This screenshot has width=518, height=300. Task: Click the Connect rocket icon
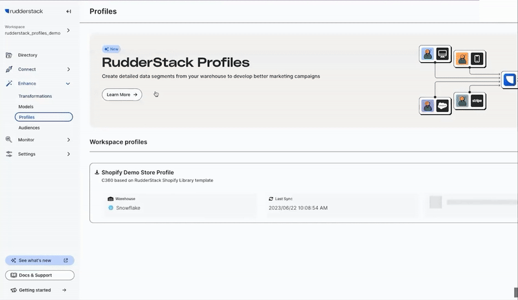point(9,69)
